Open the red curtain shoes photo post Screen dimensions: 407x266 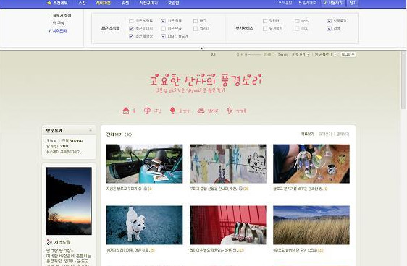click(228, 225)
